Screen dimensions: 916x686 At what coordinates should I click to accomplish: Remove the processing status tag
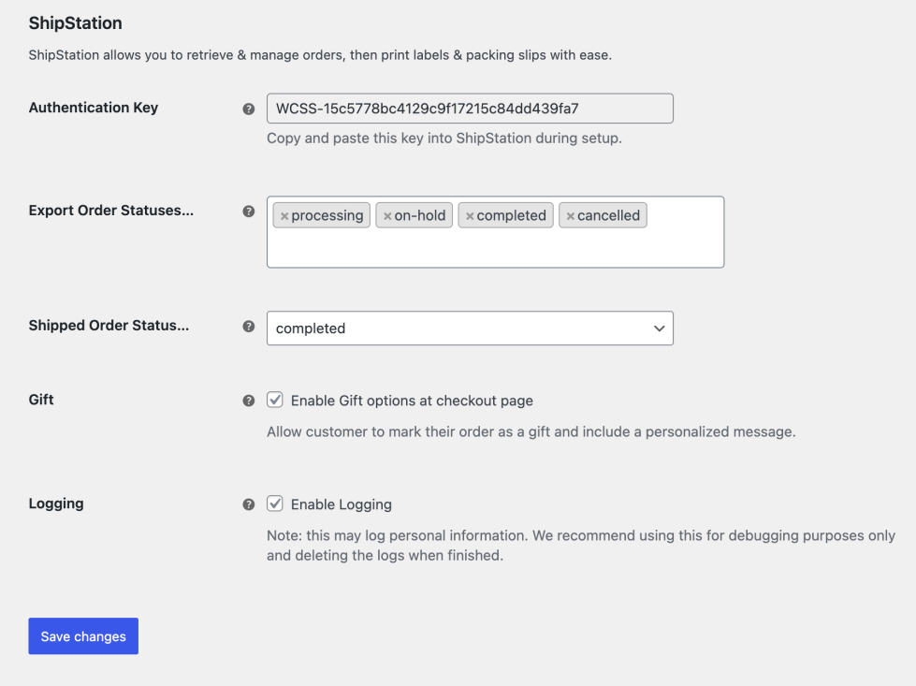pyautogui.click(x=284, y=216)
